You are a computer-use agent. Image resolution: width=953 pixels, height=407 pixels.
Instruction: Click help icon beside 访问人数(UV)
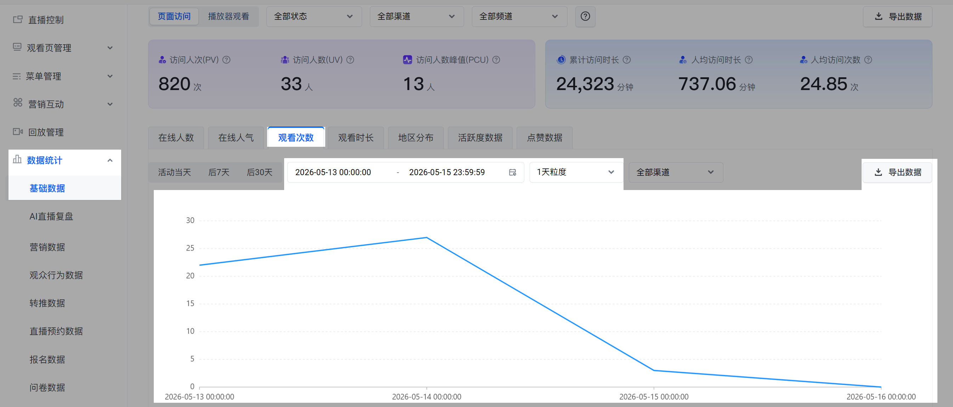coord(350,60)
